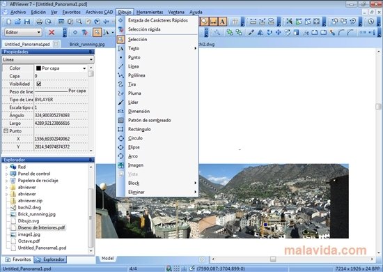Select the rotate circular arrow tool icon
383x272 pixels.
269,32
